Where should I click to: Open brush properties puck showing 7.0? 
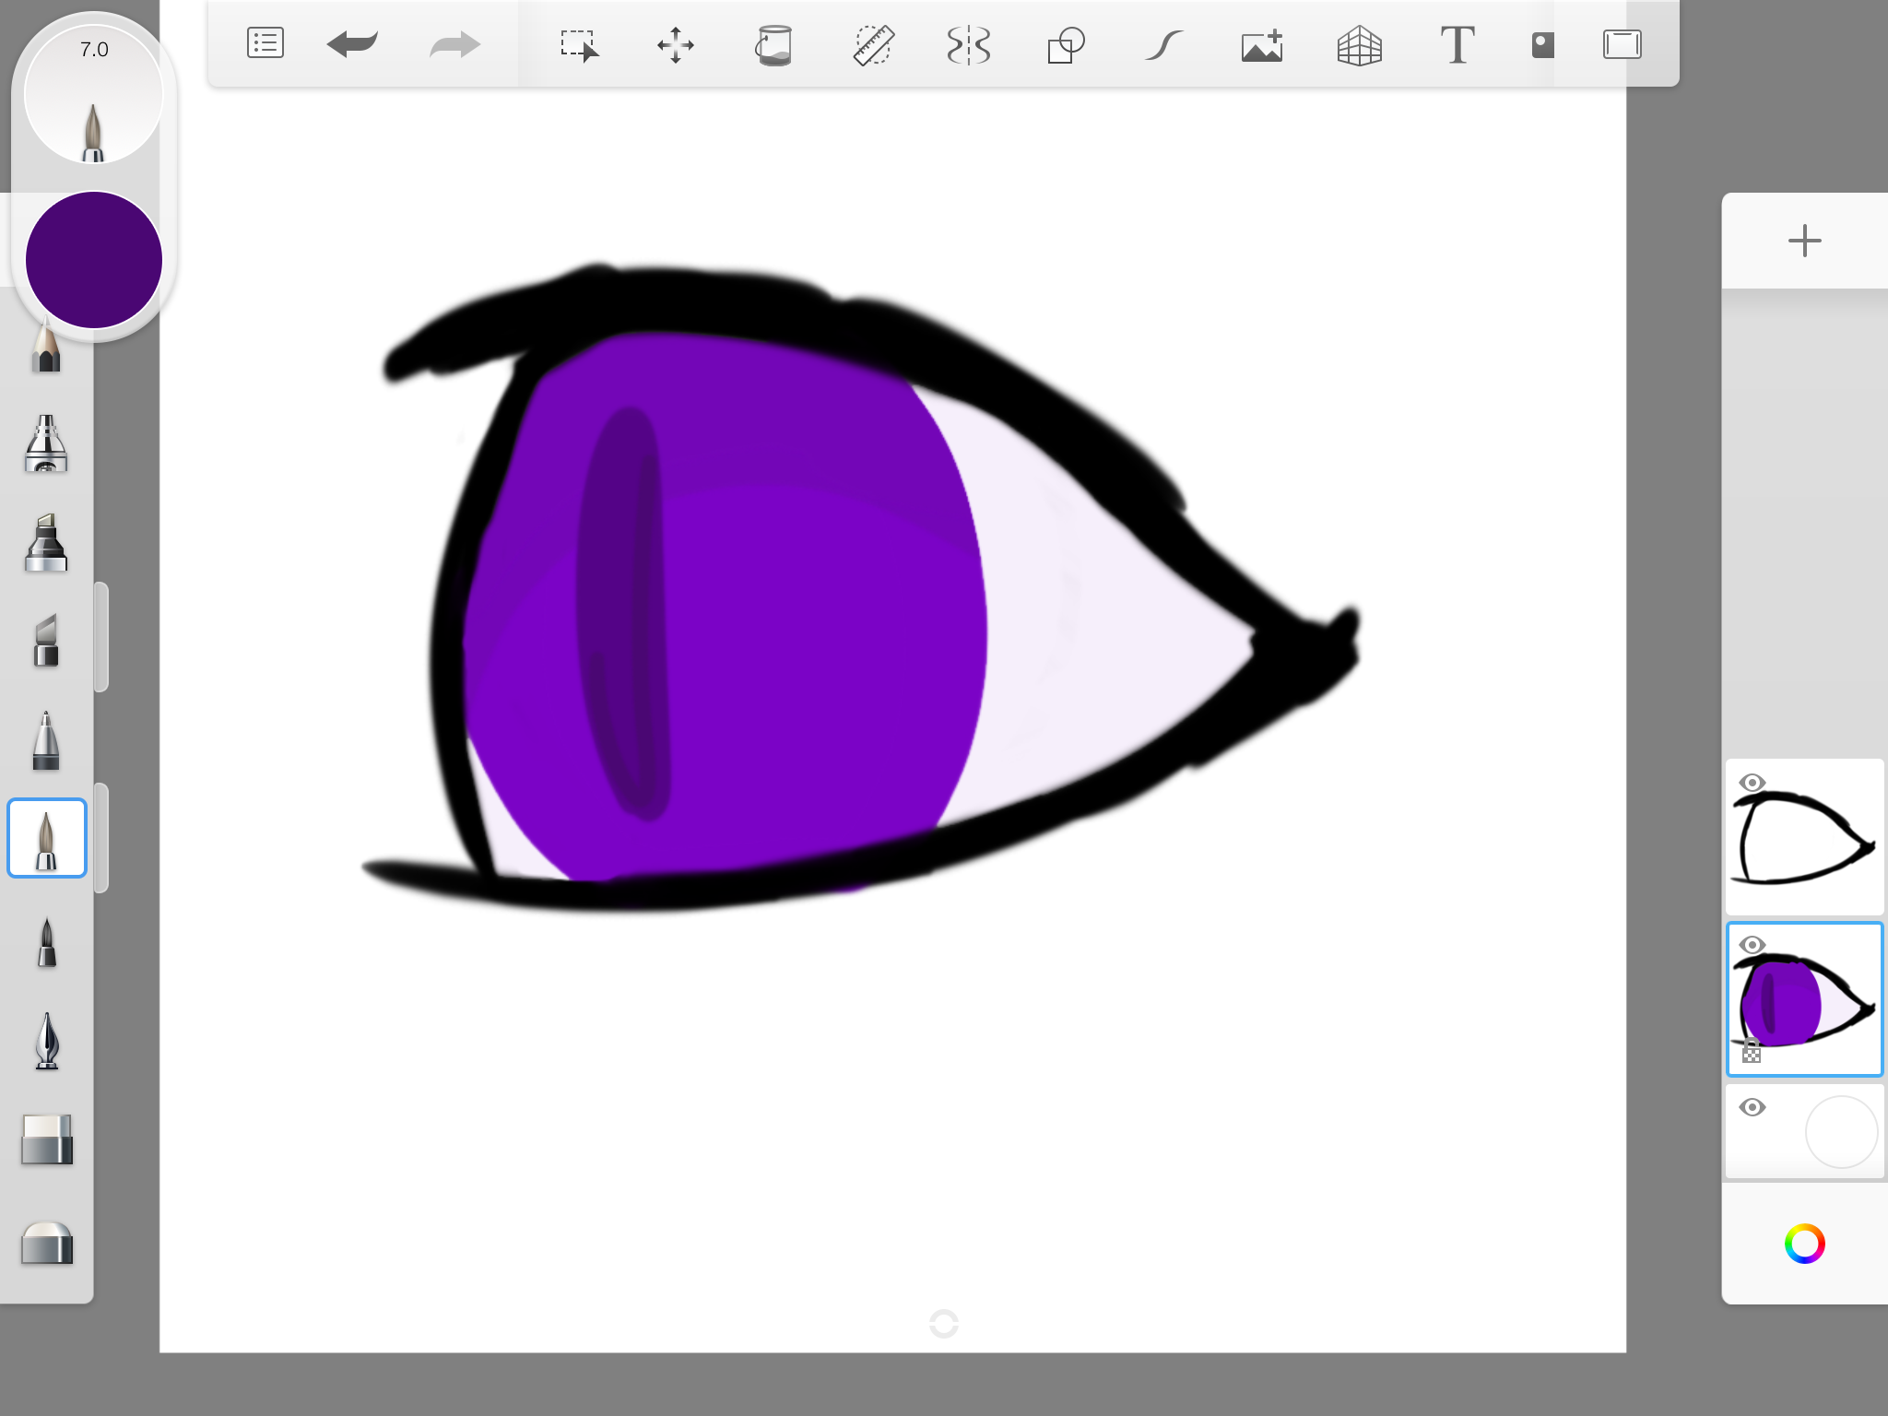pos(93,94)
